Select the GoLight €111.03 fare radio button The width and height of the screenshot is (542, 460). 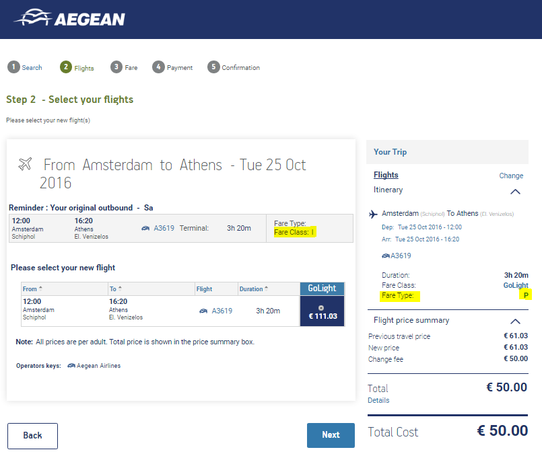pyautogui.click(x=321, y=308)
